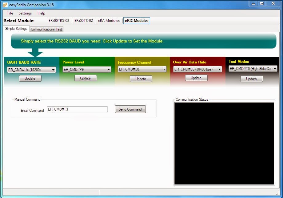Screen dimensions: 283x198
Task: Click the 'UART BAUD RATE' heading text
Action: [x=24, y=62]
